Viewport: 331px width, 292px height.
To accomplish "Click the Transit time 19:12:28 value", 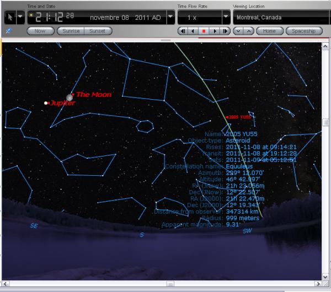I will 261,154.
